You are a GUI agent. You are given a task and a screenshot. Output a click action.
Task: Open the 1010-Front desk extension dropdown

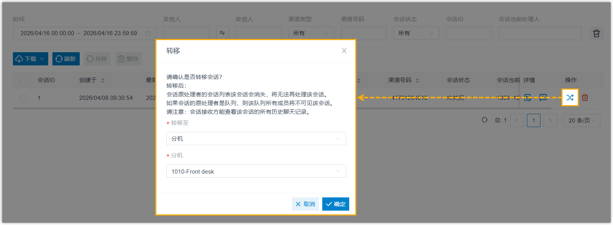coord(256,171)
